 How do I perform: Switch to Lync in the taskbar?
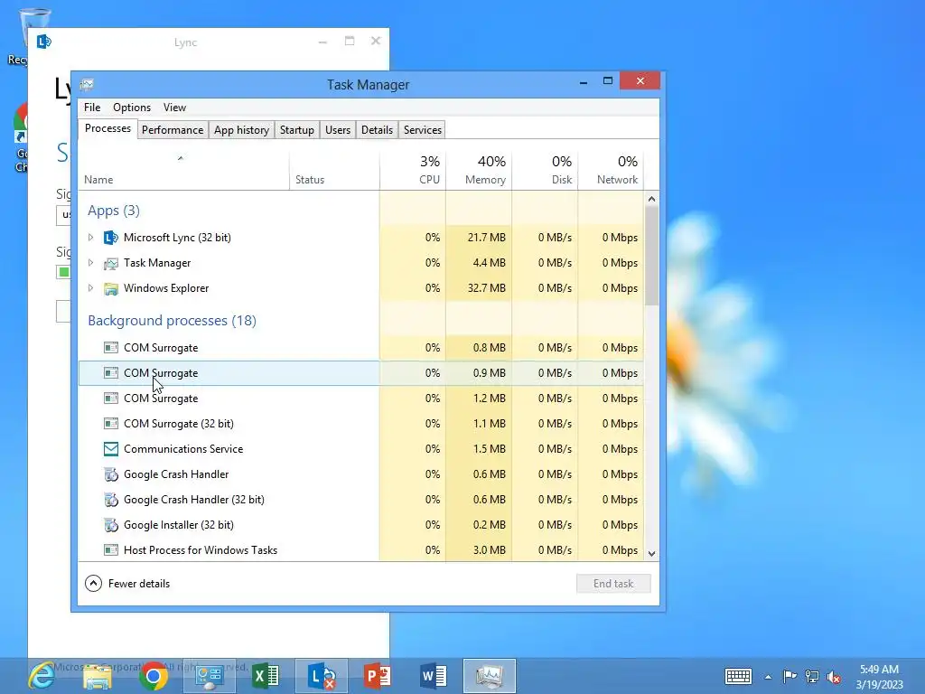(x=322, y=676)
